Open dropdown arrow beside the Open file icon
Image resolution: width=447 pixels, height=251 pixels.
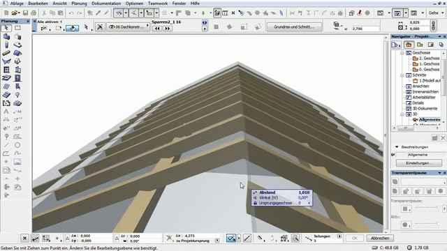tap(19, 13)
